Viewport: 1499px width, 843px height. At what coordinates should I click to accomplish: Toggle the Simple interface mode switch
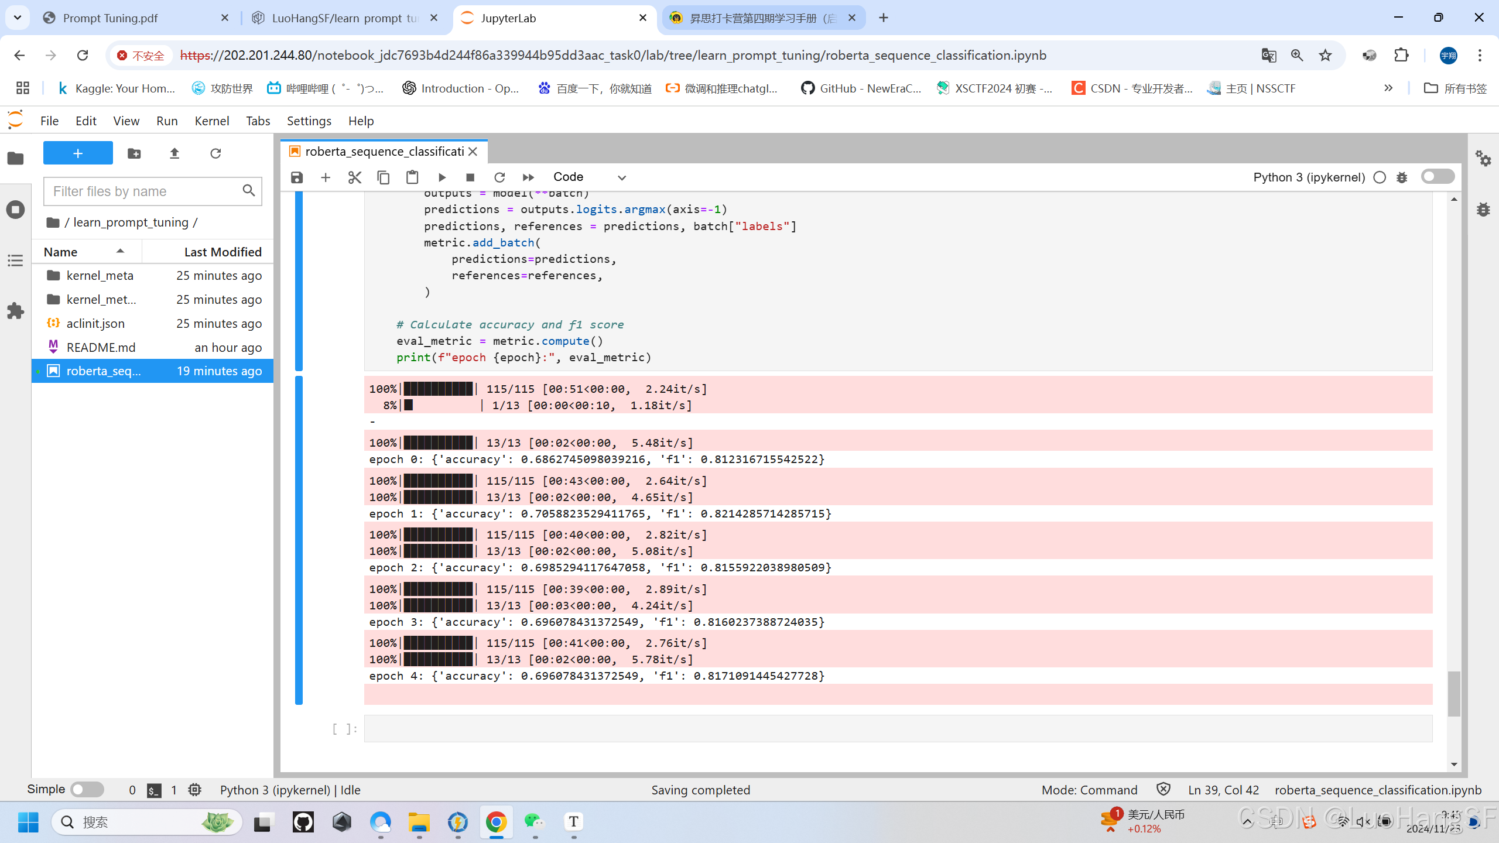point(87,789)
